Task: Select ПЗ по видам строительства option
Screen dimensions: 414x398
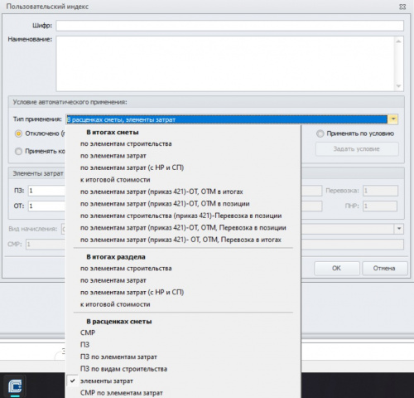Action: [x=123, y=369]
